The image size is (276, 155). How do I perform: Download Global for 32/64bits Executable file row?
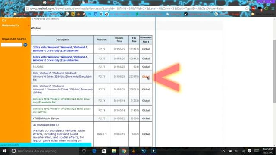point(146,77)
